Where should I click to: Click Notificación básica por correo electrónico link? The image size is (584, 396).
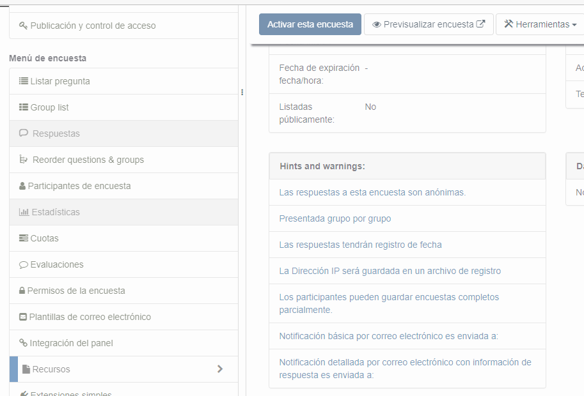[x=388, y=336]
